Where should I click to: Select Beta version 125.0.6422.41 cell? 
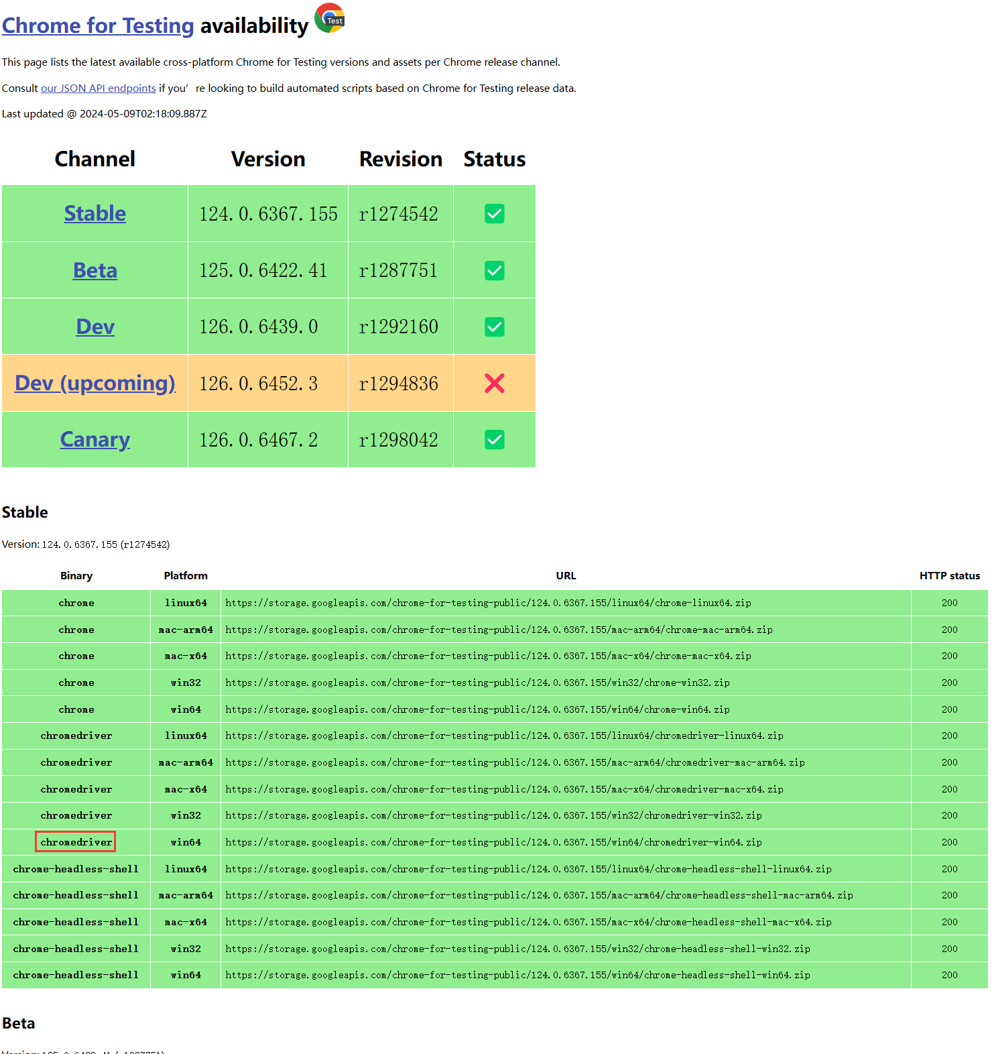[x=268, y=270]
